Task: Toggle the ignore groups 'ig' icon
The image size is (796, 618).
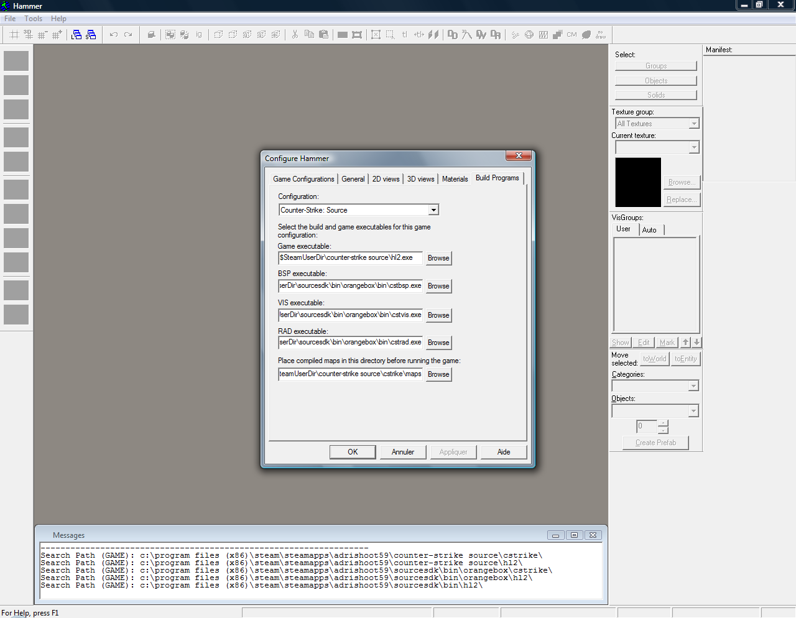Action: [199, 35]
